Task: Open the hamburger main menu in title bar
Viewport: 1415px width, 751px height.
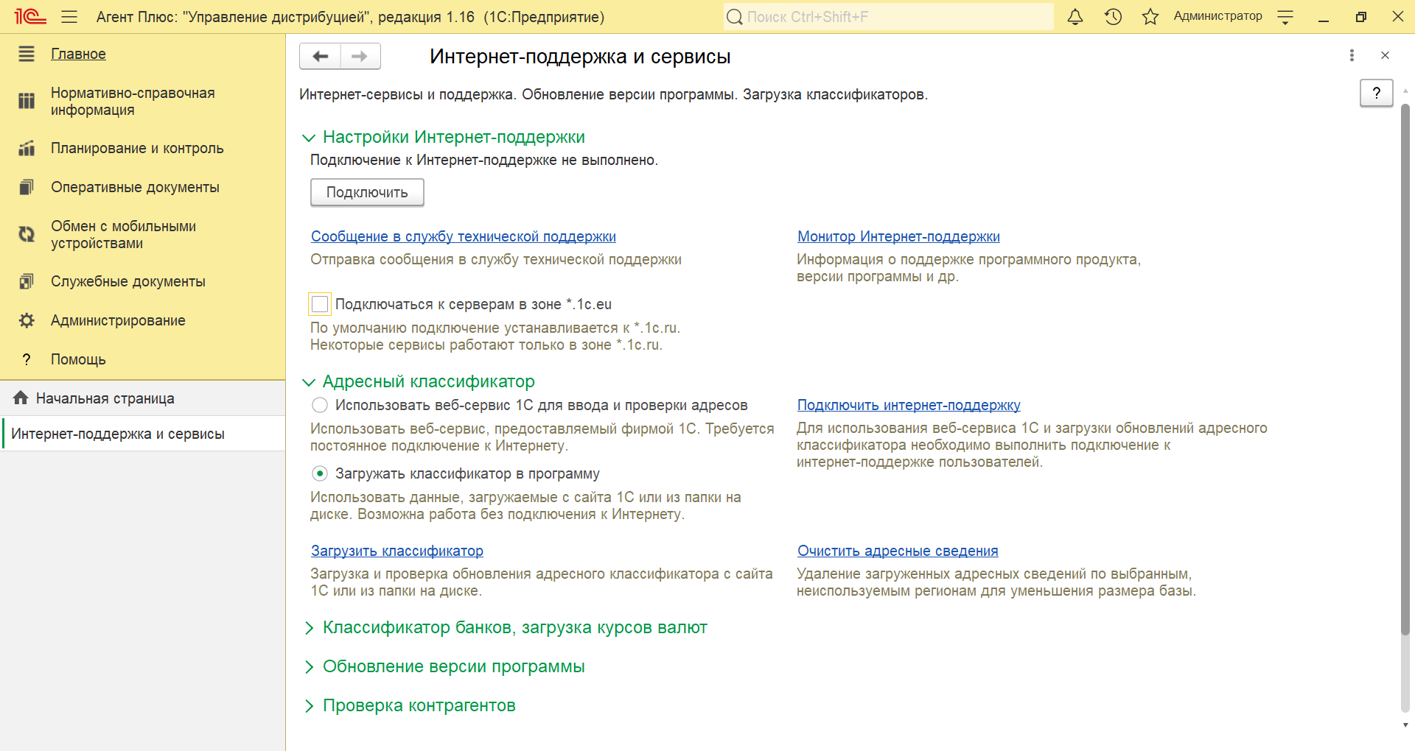Action: point(69,16)
